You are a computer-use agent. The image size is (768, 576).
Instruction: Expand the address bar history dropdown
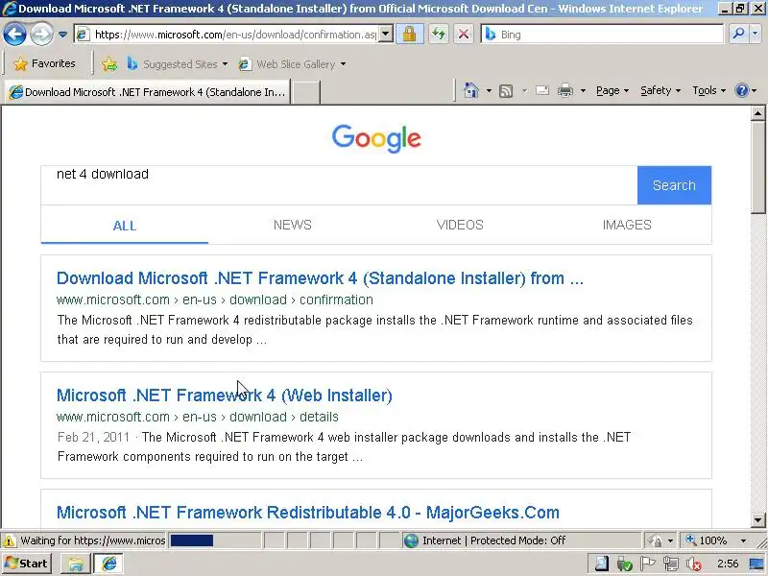point(386,35)
